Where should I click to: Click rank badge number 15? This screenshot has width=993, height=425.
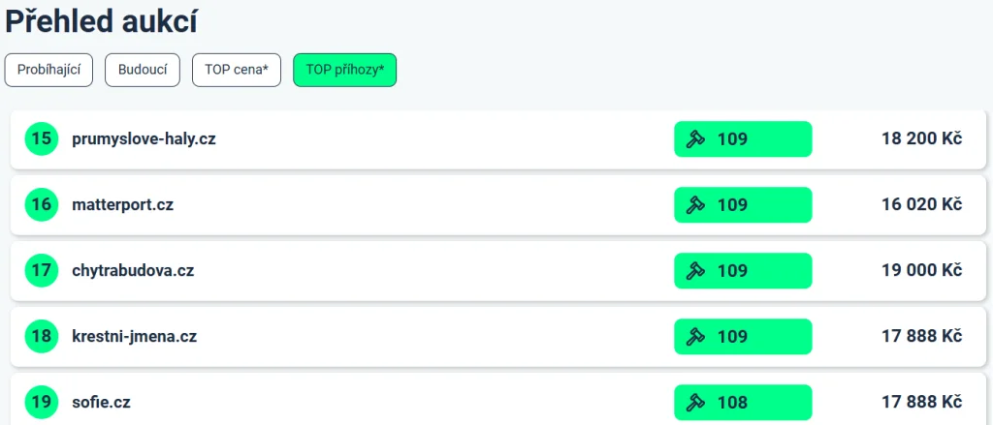(42, 138)
